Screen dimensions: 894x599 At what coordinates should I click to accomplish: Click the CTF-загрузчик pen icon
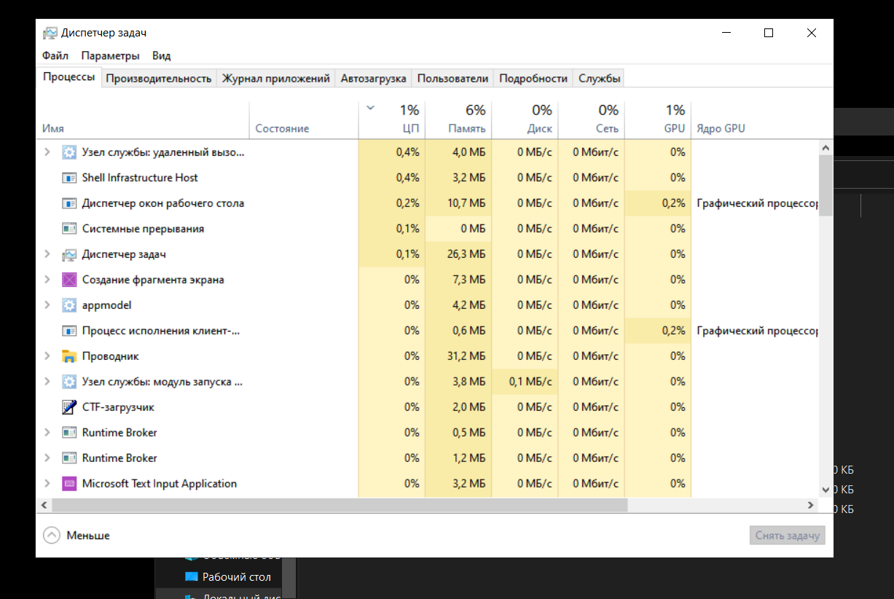pos(69,407)
